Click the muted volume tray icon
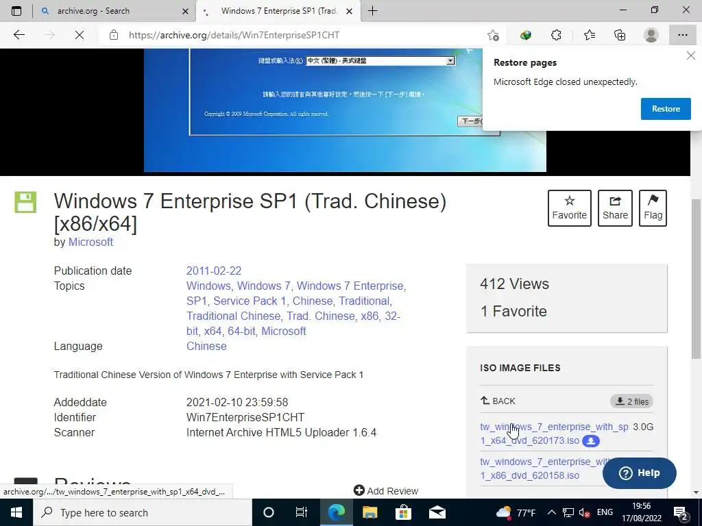 (584, 512)
